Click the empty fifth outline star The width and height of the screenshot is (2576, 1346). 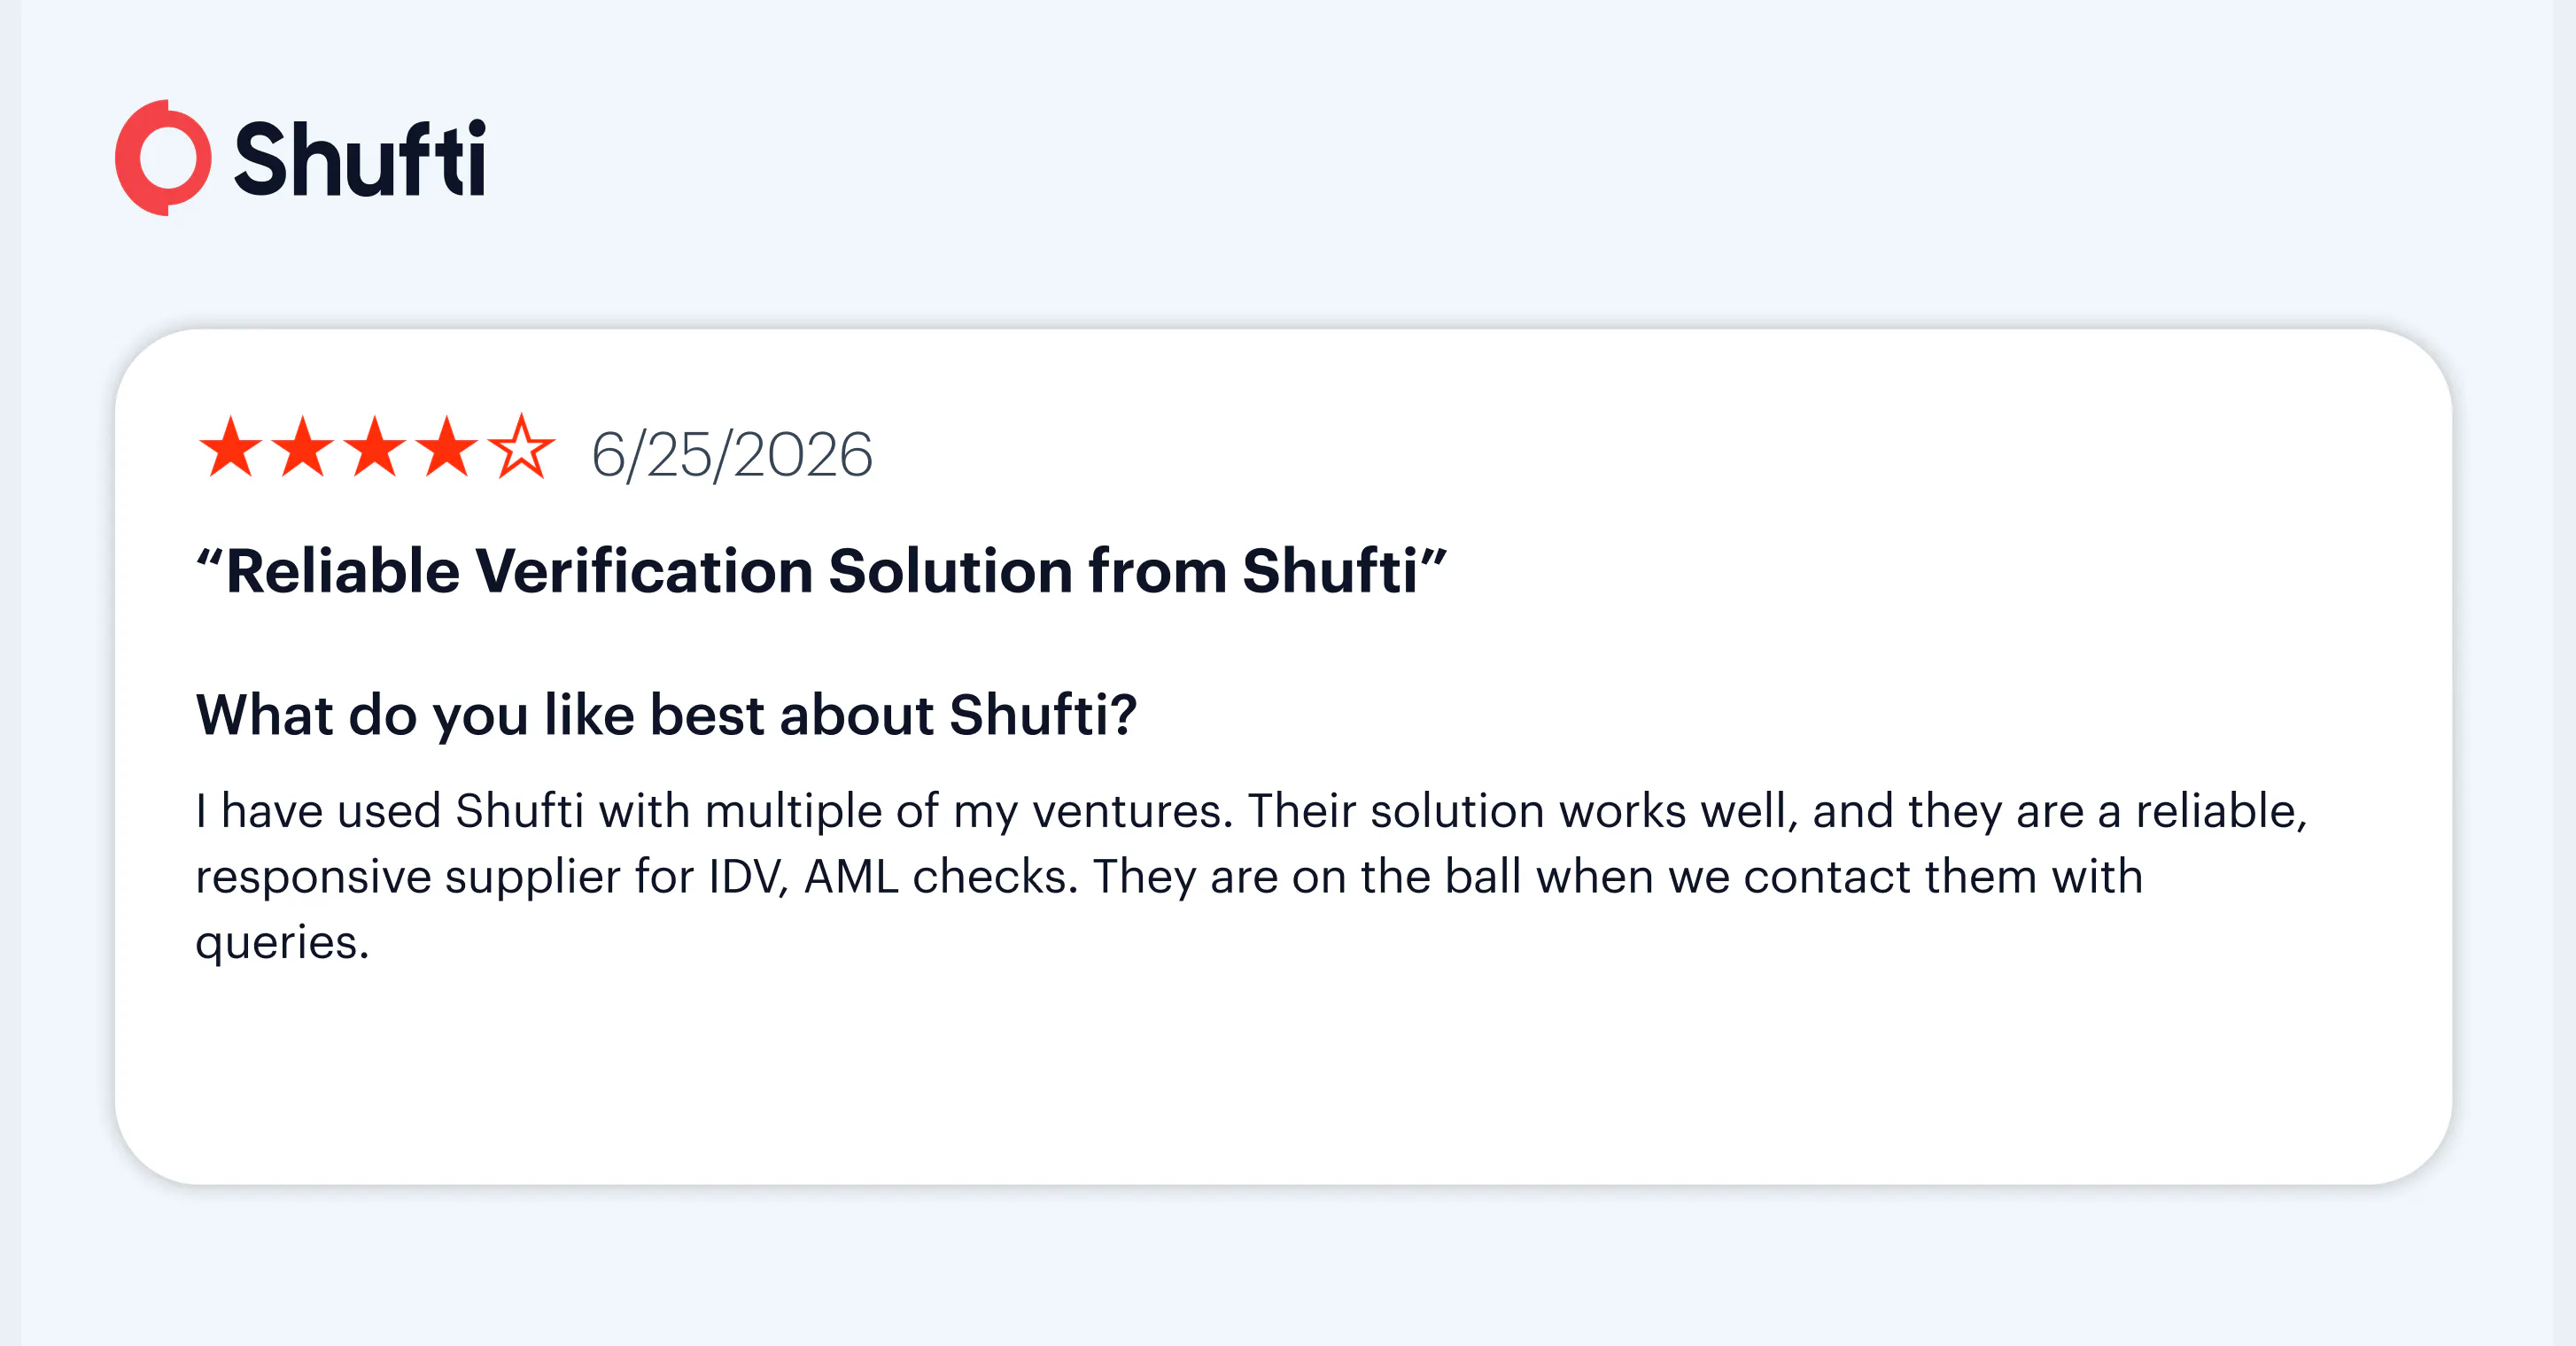click(521, 447)
